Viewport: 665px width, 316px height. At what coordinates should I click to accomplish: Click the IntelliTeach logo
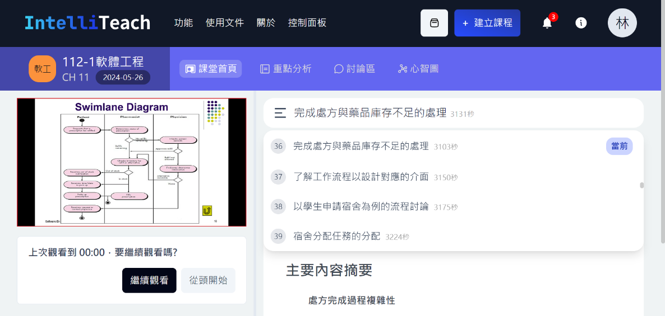click(87, 22)
